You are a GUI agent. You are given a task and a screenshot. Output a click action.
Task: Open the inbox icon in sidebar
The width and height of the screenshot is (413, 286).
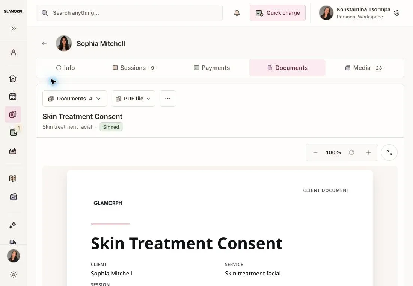[13, 151]
